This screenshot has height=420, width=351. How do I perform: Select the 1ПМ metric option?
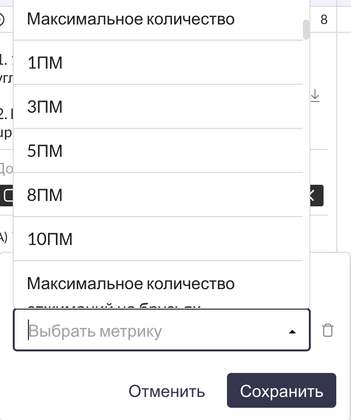click(158, 63)
